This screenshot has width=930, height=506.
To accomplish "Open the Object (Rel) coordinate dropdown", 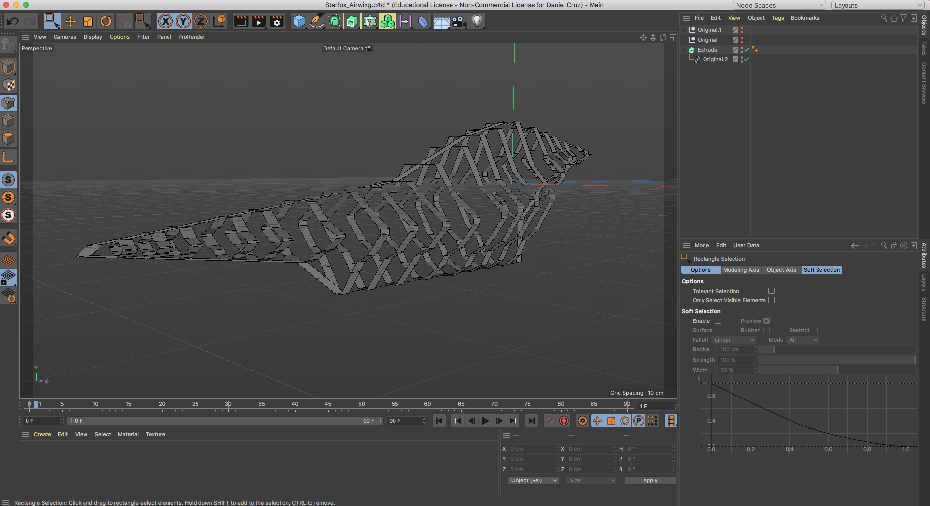I will tap(533, 480).
